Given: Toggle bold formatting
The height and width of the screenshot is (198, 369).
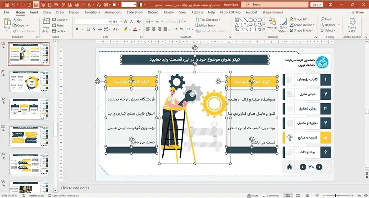Looking at the screenshot, I should (x=77, y=29).
